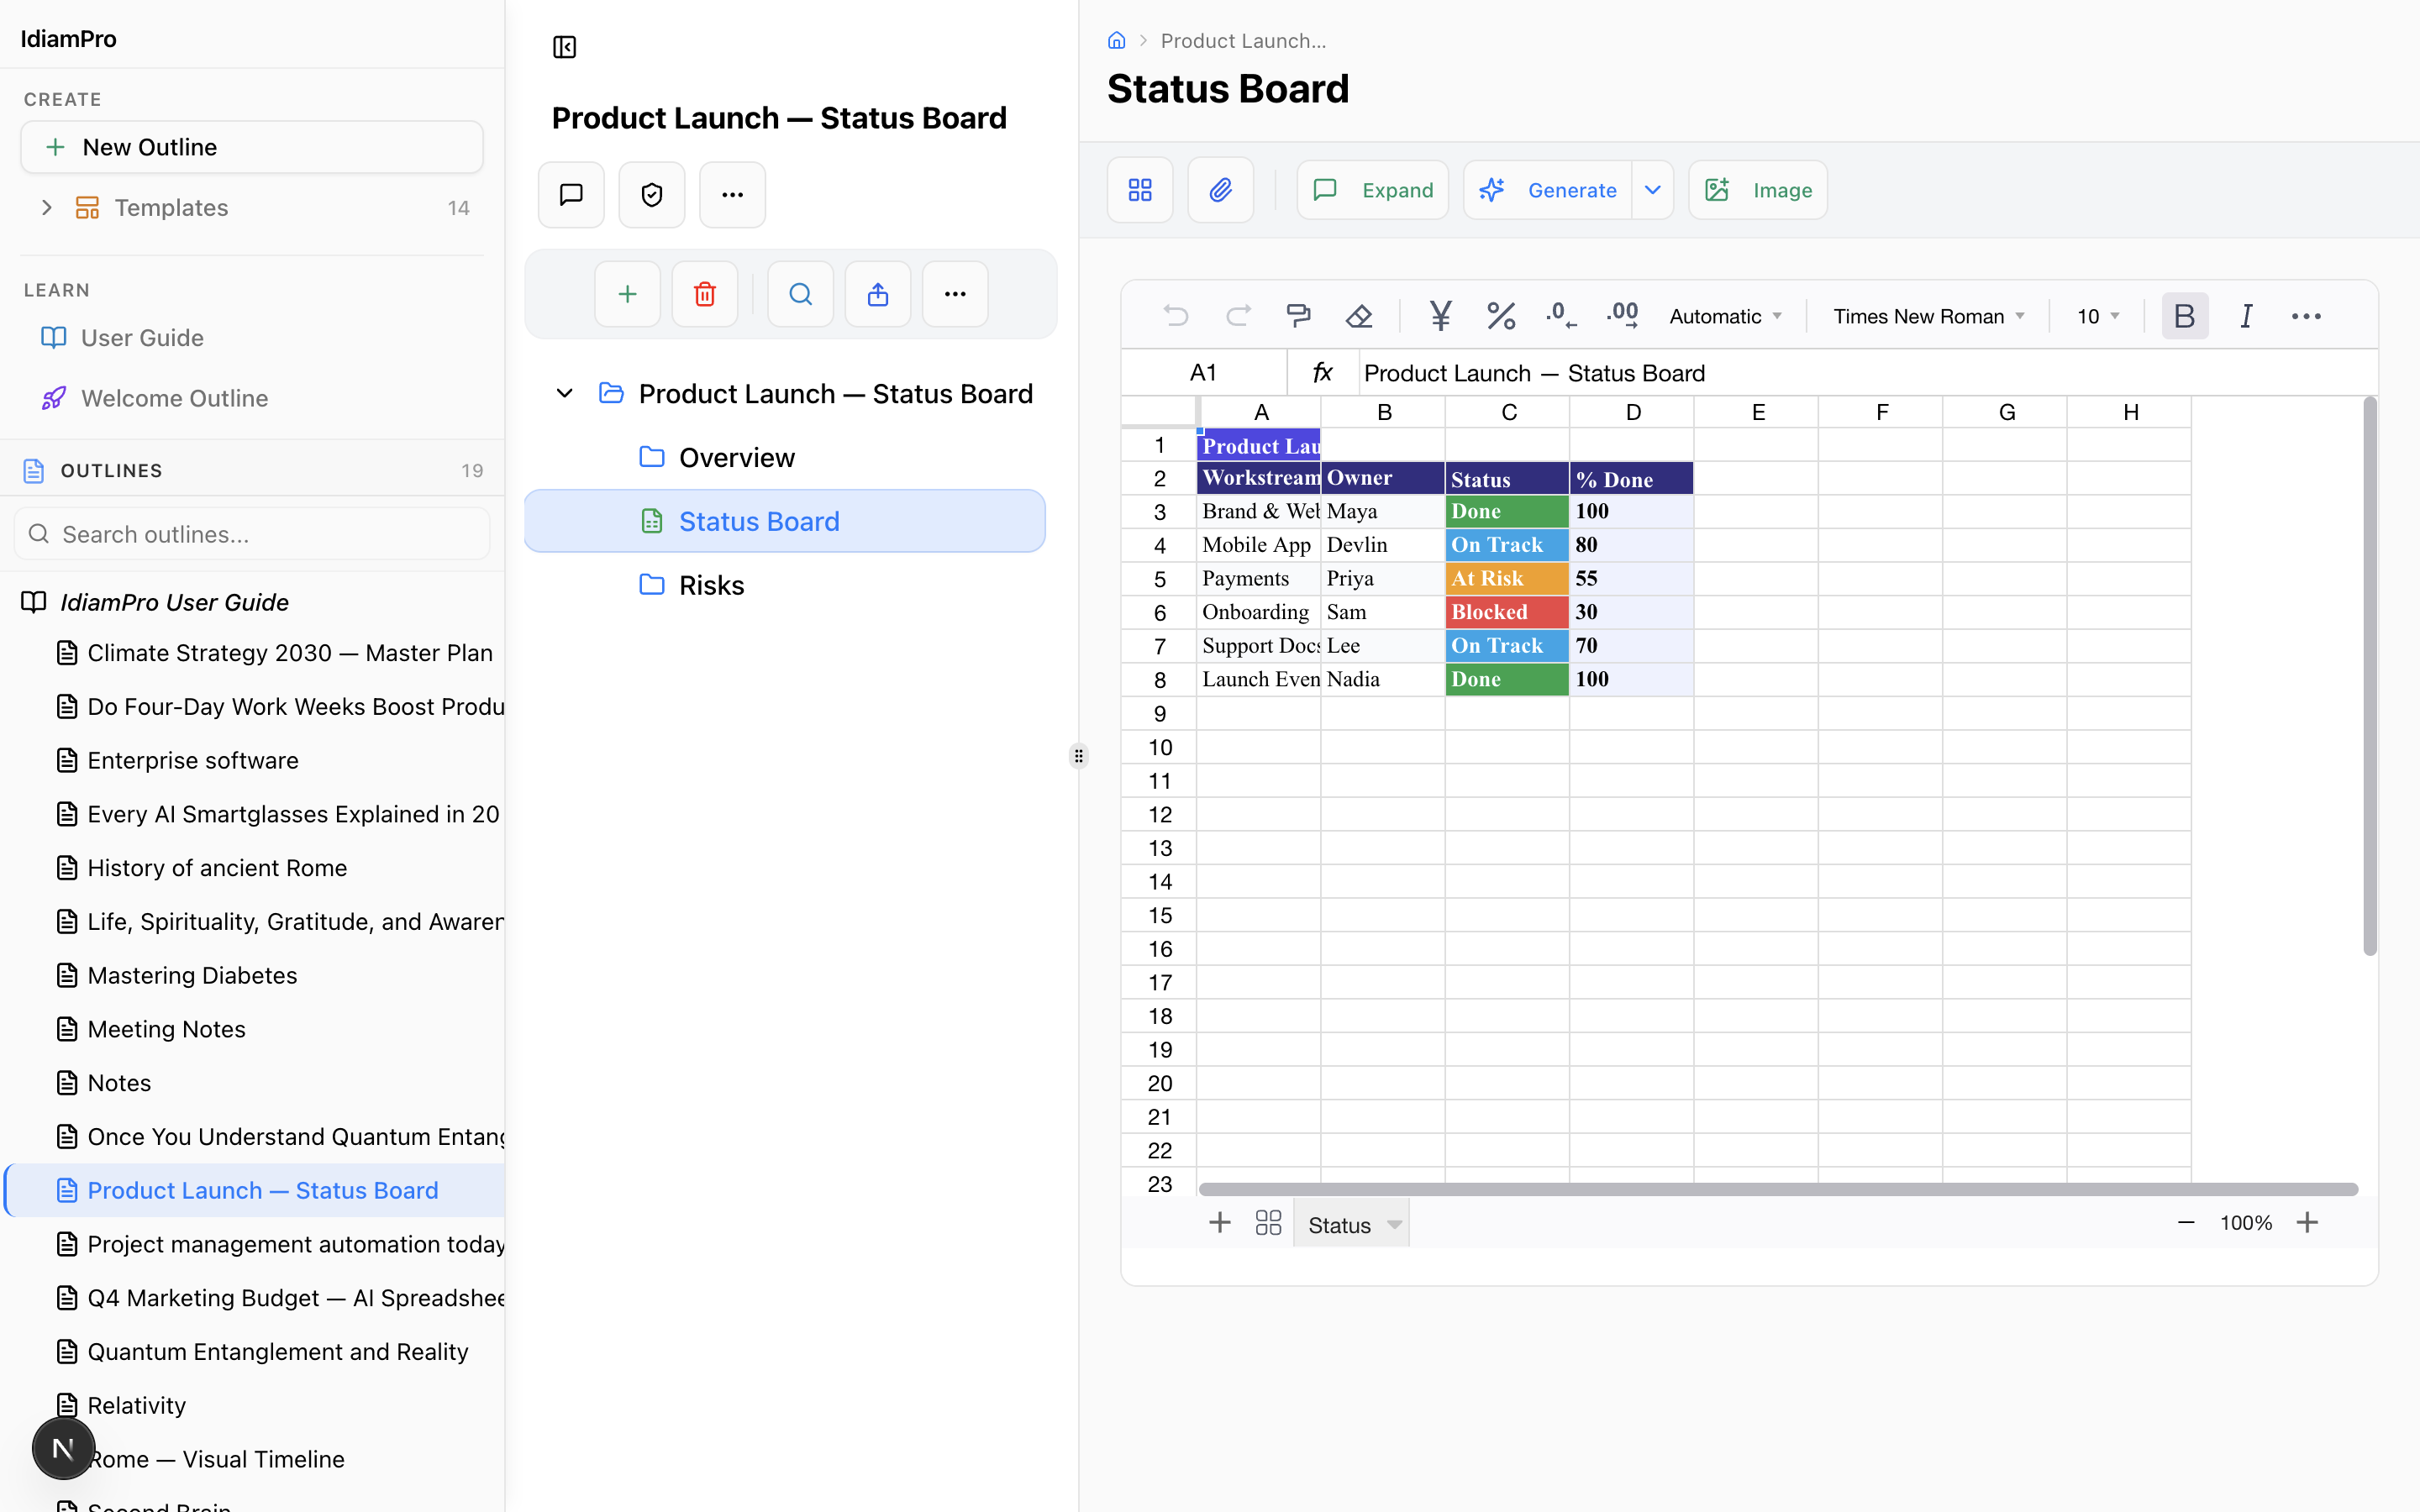Click the collapse sidebar panel icon

[x=564, y=47]
